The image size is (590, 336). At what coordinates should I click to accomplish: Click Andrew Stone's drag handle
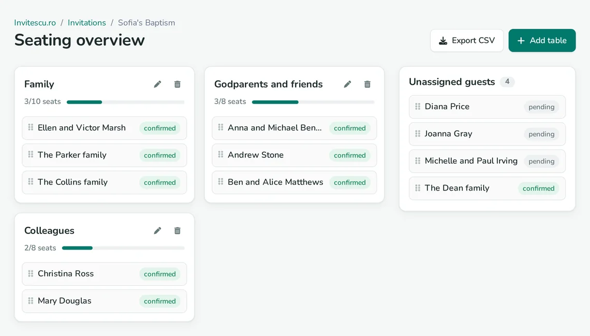pyautogui.click(x=220, y=155)
